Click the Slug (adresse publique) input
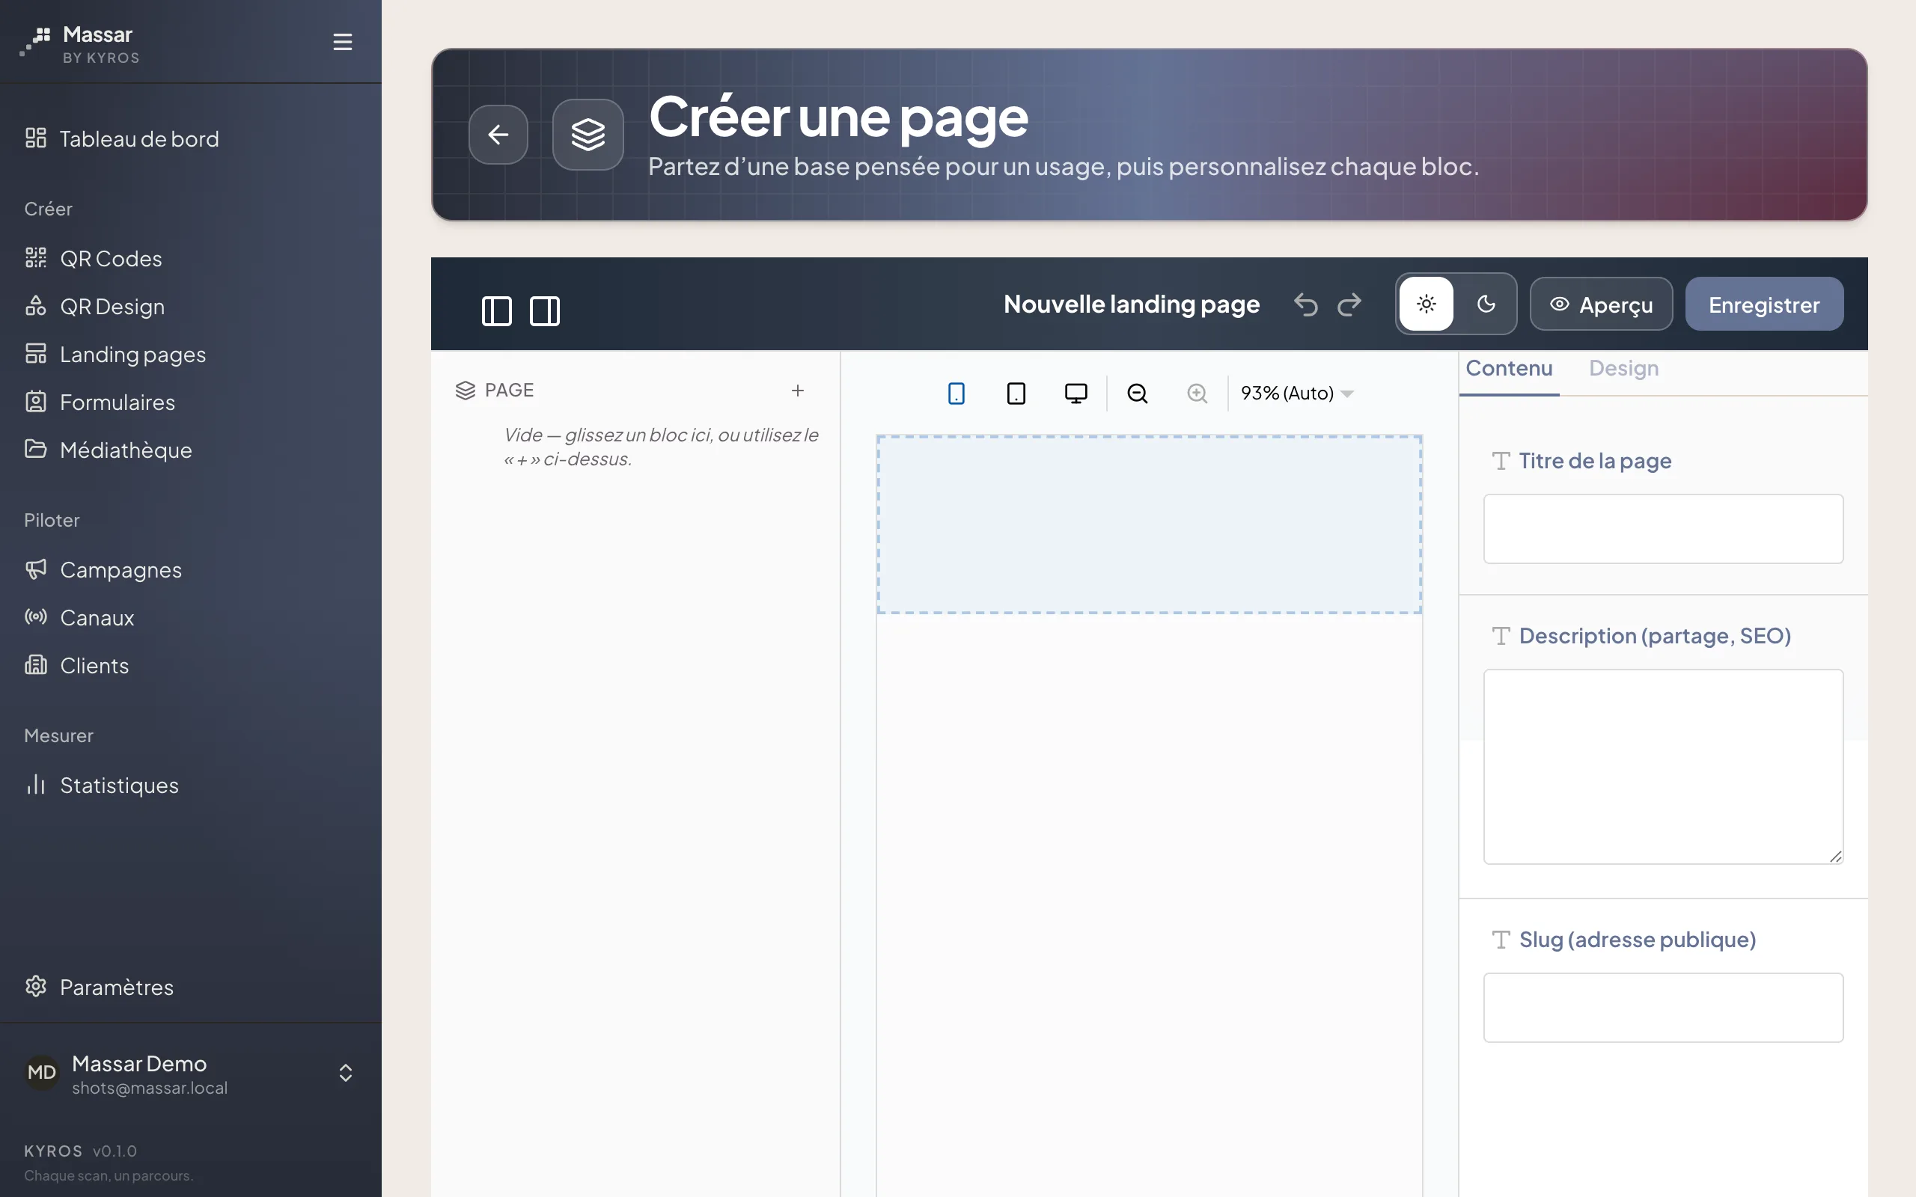 (x=1662, y=1007)
